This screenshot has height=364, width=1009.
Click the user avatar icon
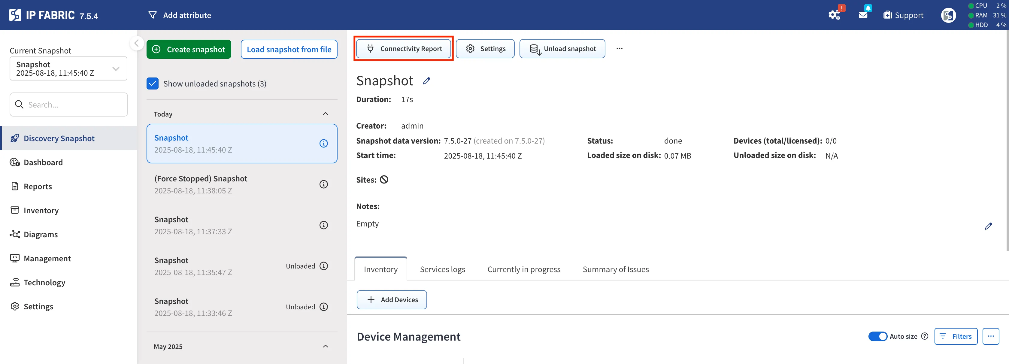[x=948, y=15]
